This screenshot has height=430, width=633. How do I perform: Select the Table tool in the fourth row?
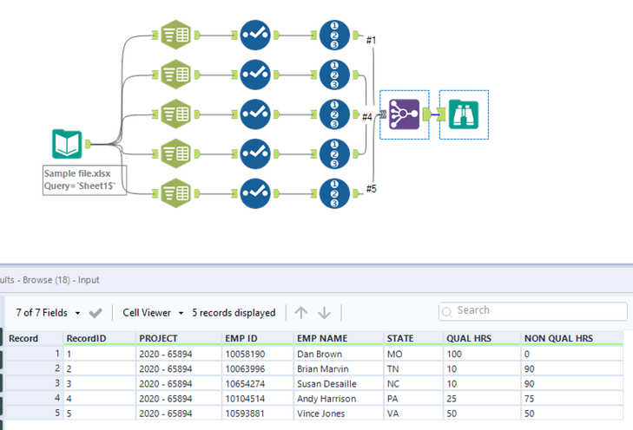[x=175, y=153]
